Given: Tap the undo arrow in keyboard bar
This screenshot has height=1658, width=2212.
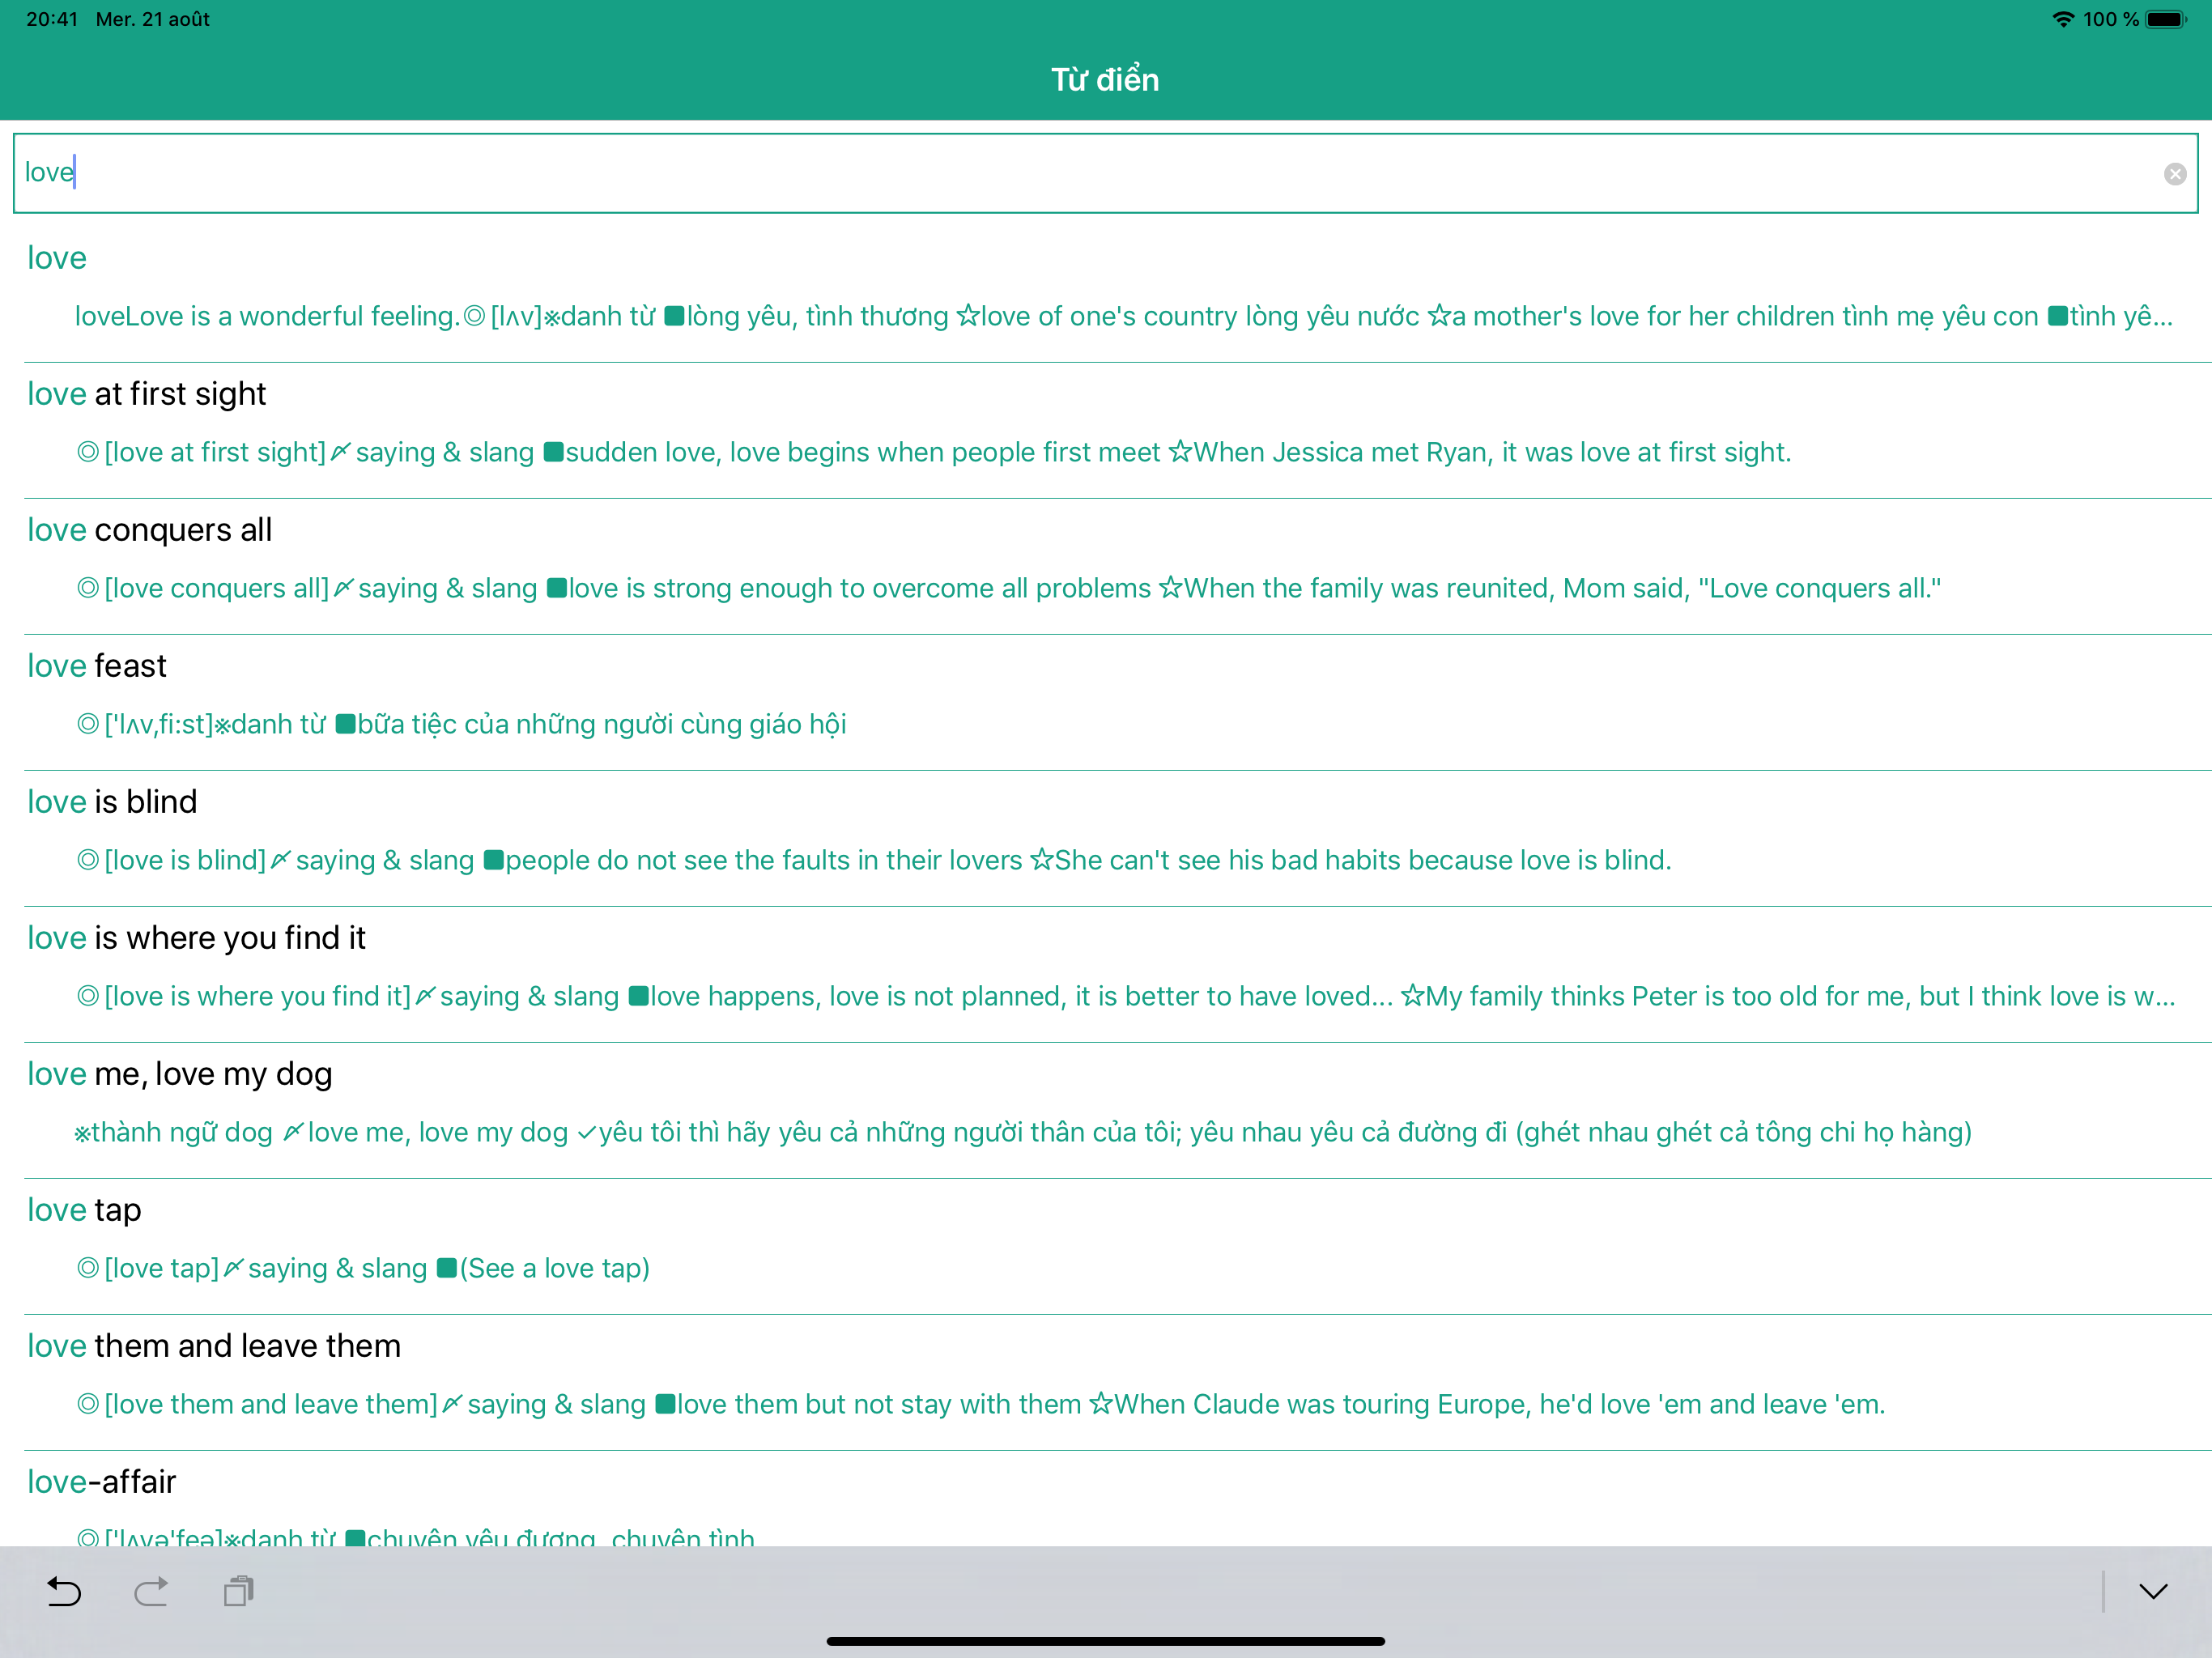Looking at the screenshot, I should point(64,1591).
